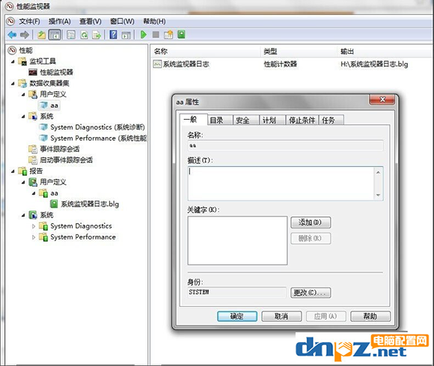
Task: Switch to the 停止条件 tab
Action: coord(302,121)
